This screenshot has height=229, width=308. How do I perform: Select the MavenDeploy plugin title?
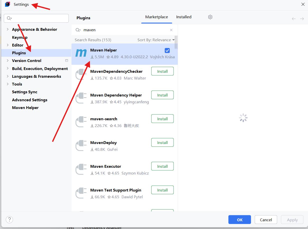(103, 142)
